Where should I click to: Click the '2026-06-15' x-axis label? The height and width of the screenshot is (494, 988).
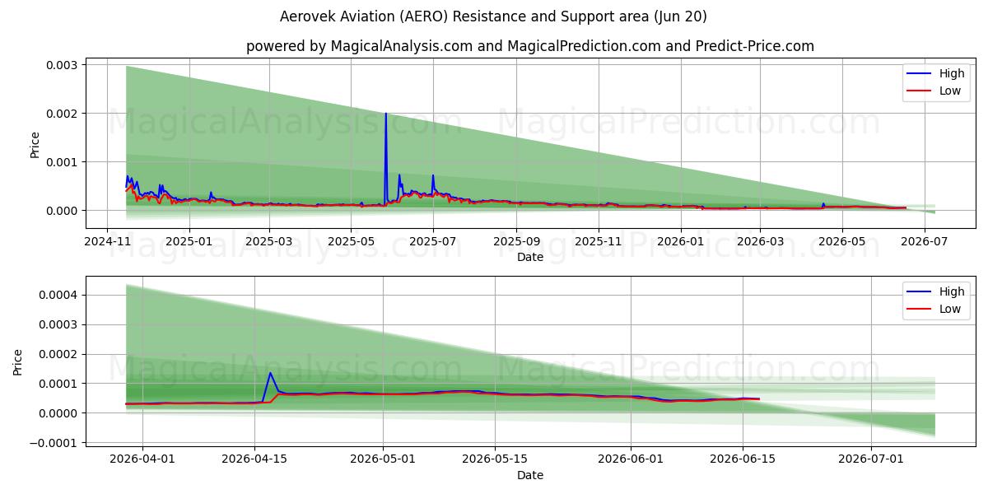[743, 460]
